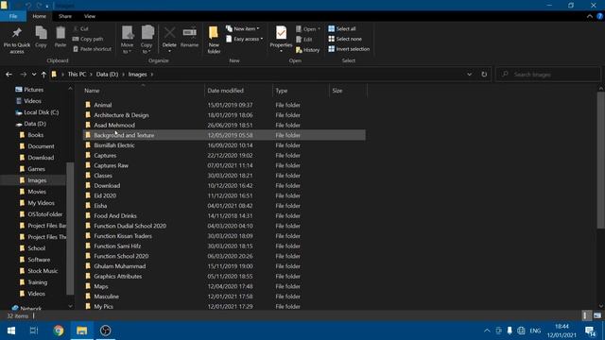Click This PC in address bar

click(x=77, y=75)
